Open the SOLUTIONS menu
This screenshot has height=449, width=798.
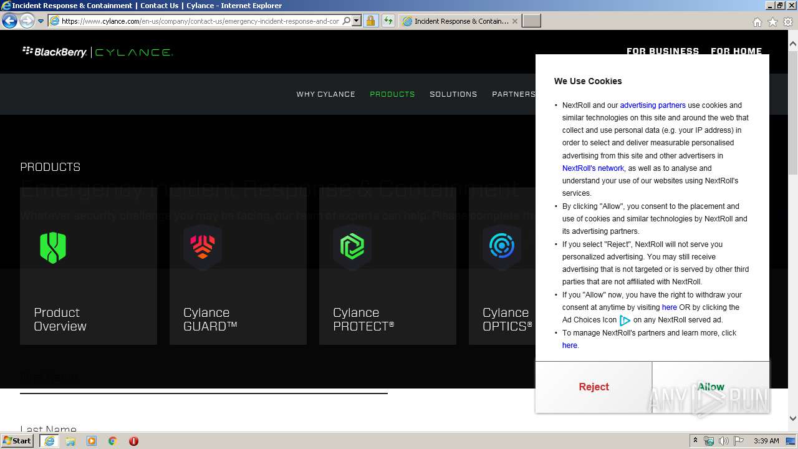[453, 94]
